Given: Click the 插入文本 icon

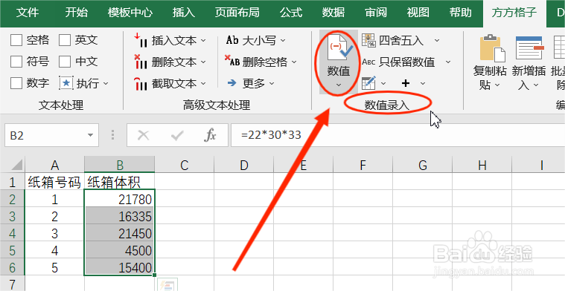Looking at the screenshot, I should (x=141, y=40).
